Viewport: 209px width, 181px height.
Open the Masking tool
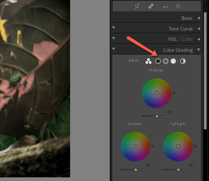tap(178, 6)
